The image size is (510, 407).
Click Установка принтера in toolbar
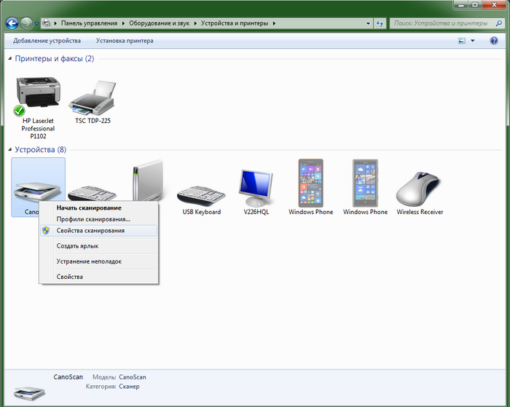[125, 41]
